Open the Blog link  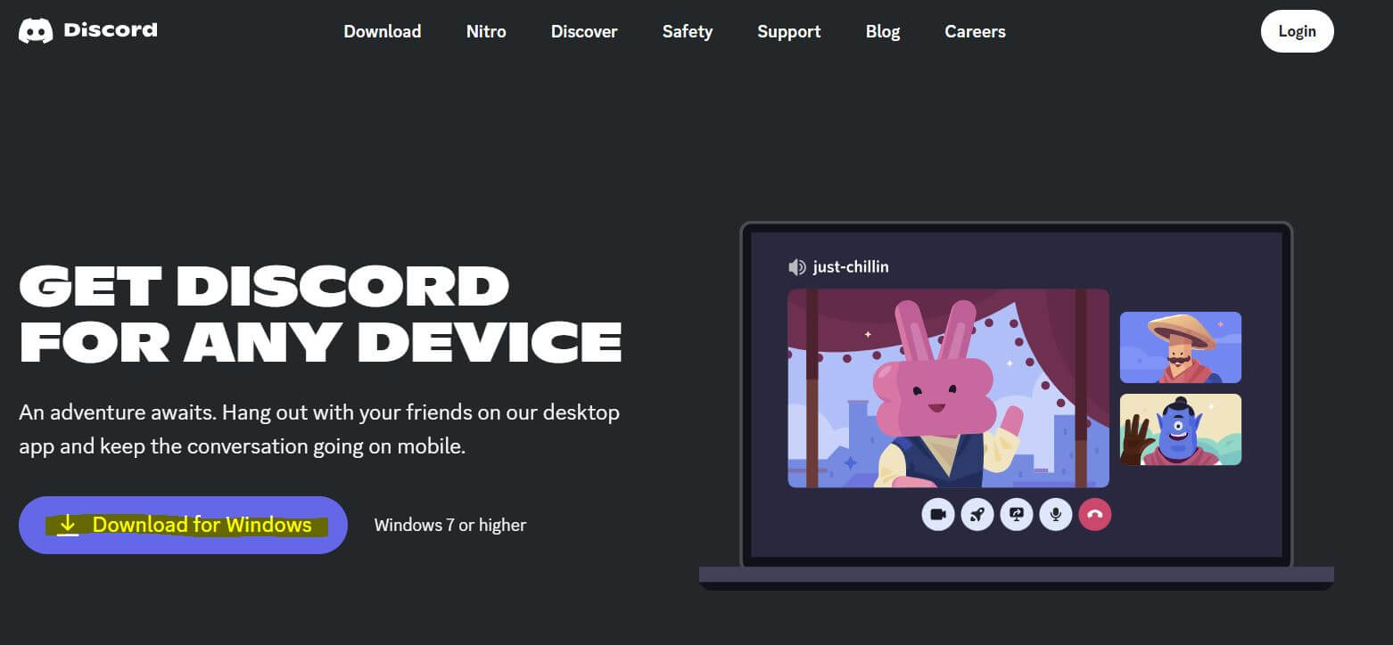pyautogui.click(x=883, y=31)
